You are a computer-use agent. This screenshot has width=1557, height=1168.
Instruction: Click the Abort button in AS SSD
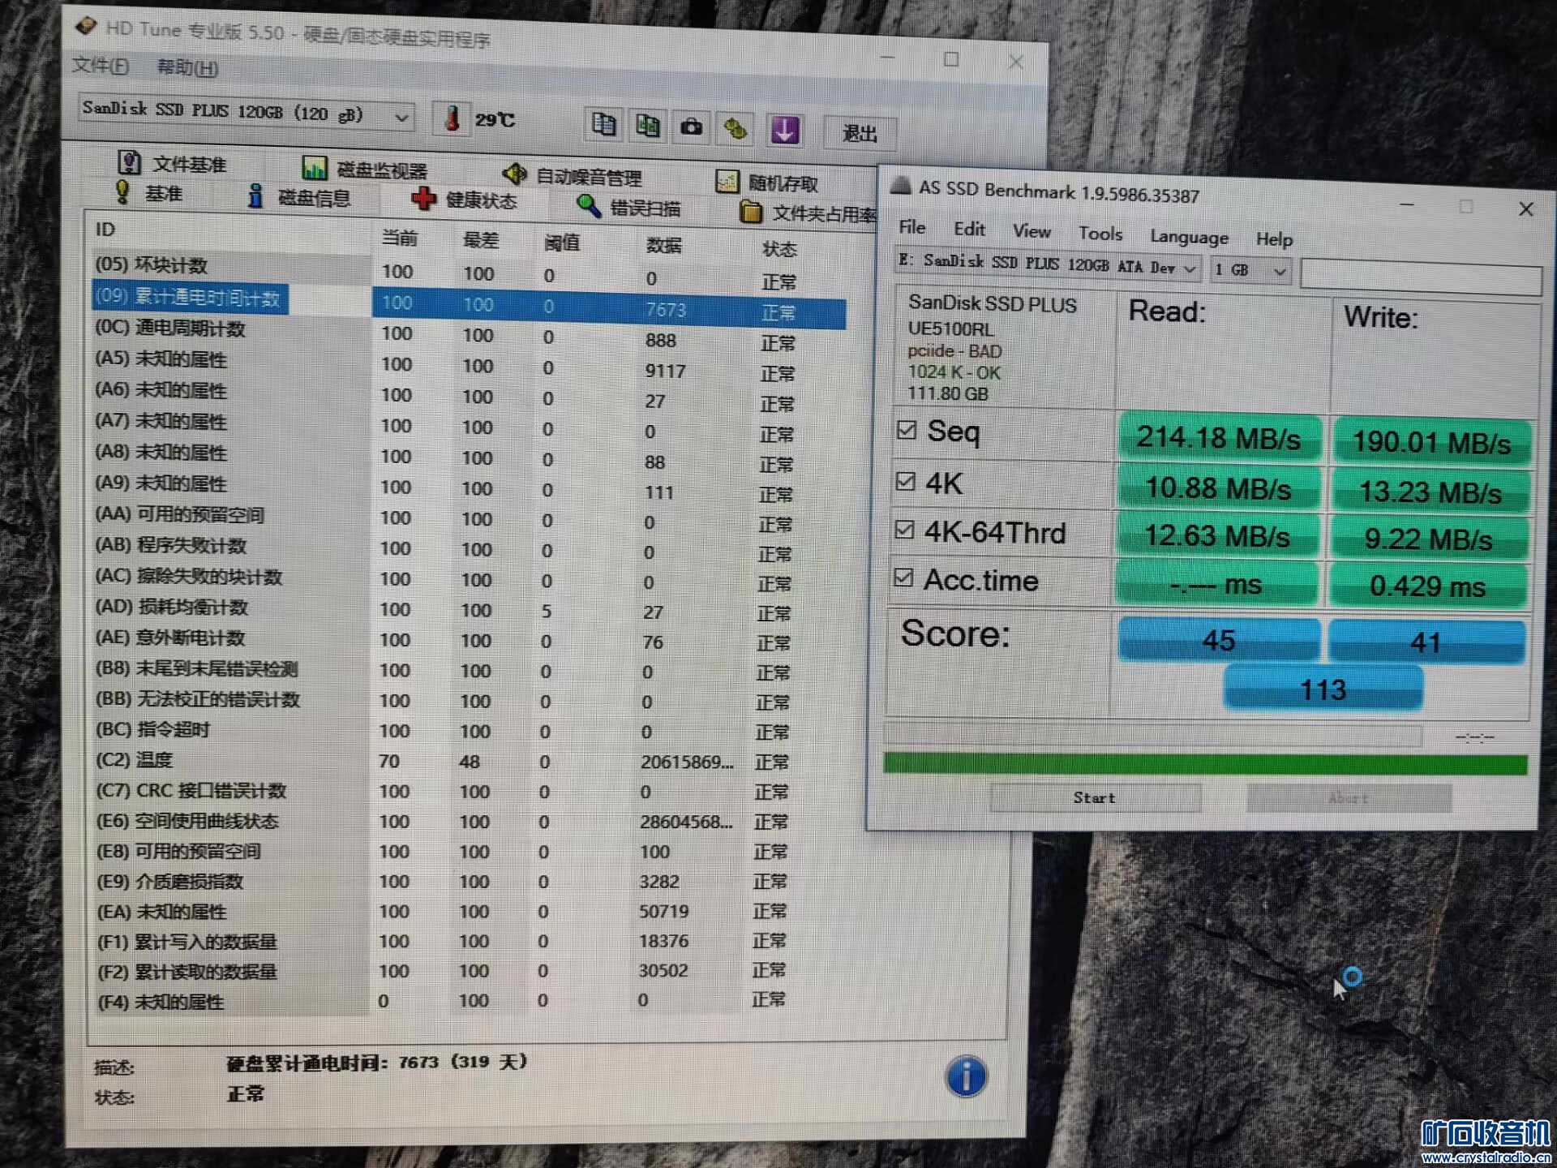click(x=1349, y=798)
